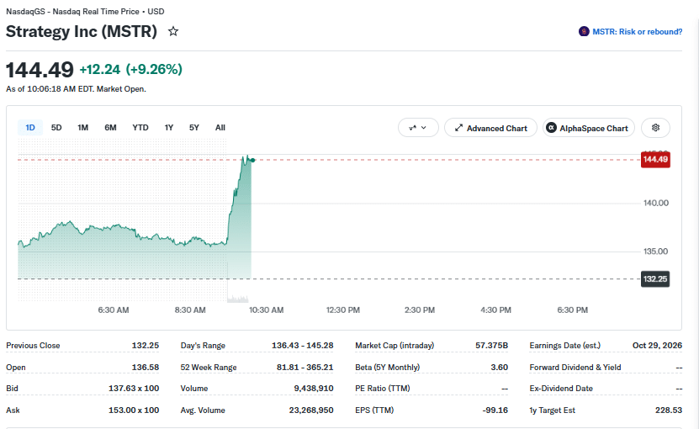Click the 4:30 PM axis label
Image resolution: width=699 pixels, height=429 pixels.
[x=495, y=310]
